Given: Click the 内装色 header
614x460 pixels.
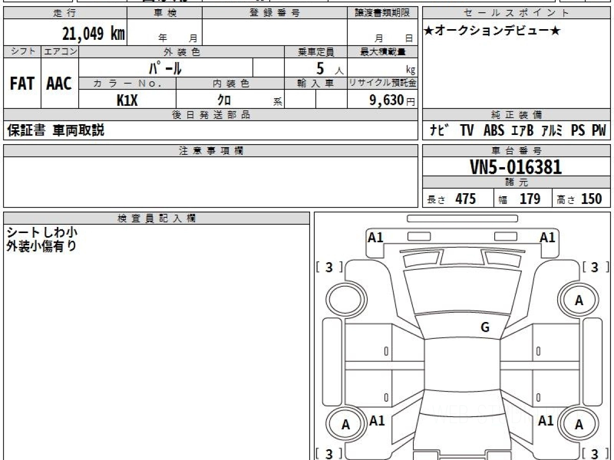Looking at the screenshot, I should point(230,83).
